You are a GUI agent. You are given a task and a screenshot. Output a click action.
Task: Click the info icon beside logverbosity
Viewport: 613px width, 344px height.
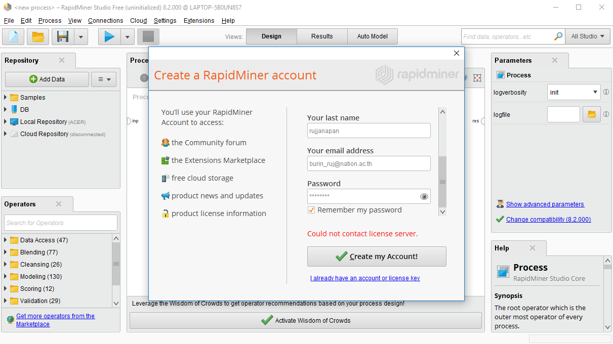[x=606, y=92]
